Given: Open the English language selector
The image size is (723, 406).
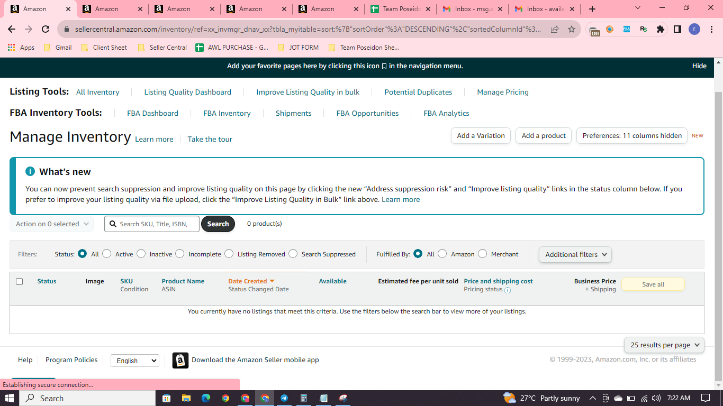Looking at the screenshot, I should click(x=134, y=361).
